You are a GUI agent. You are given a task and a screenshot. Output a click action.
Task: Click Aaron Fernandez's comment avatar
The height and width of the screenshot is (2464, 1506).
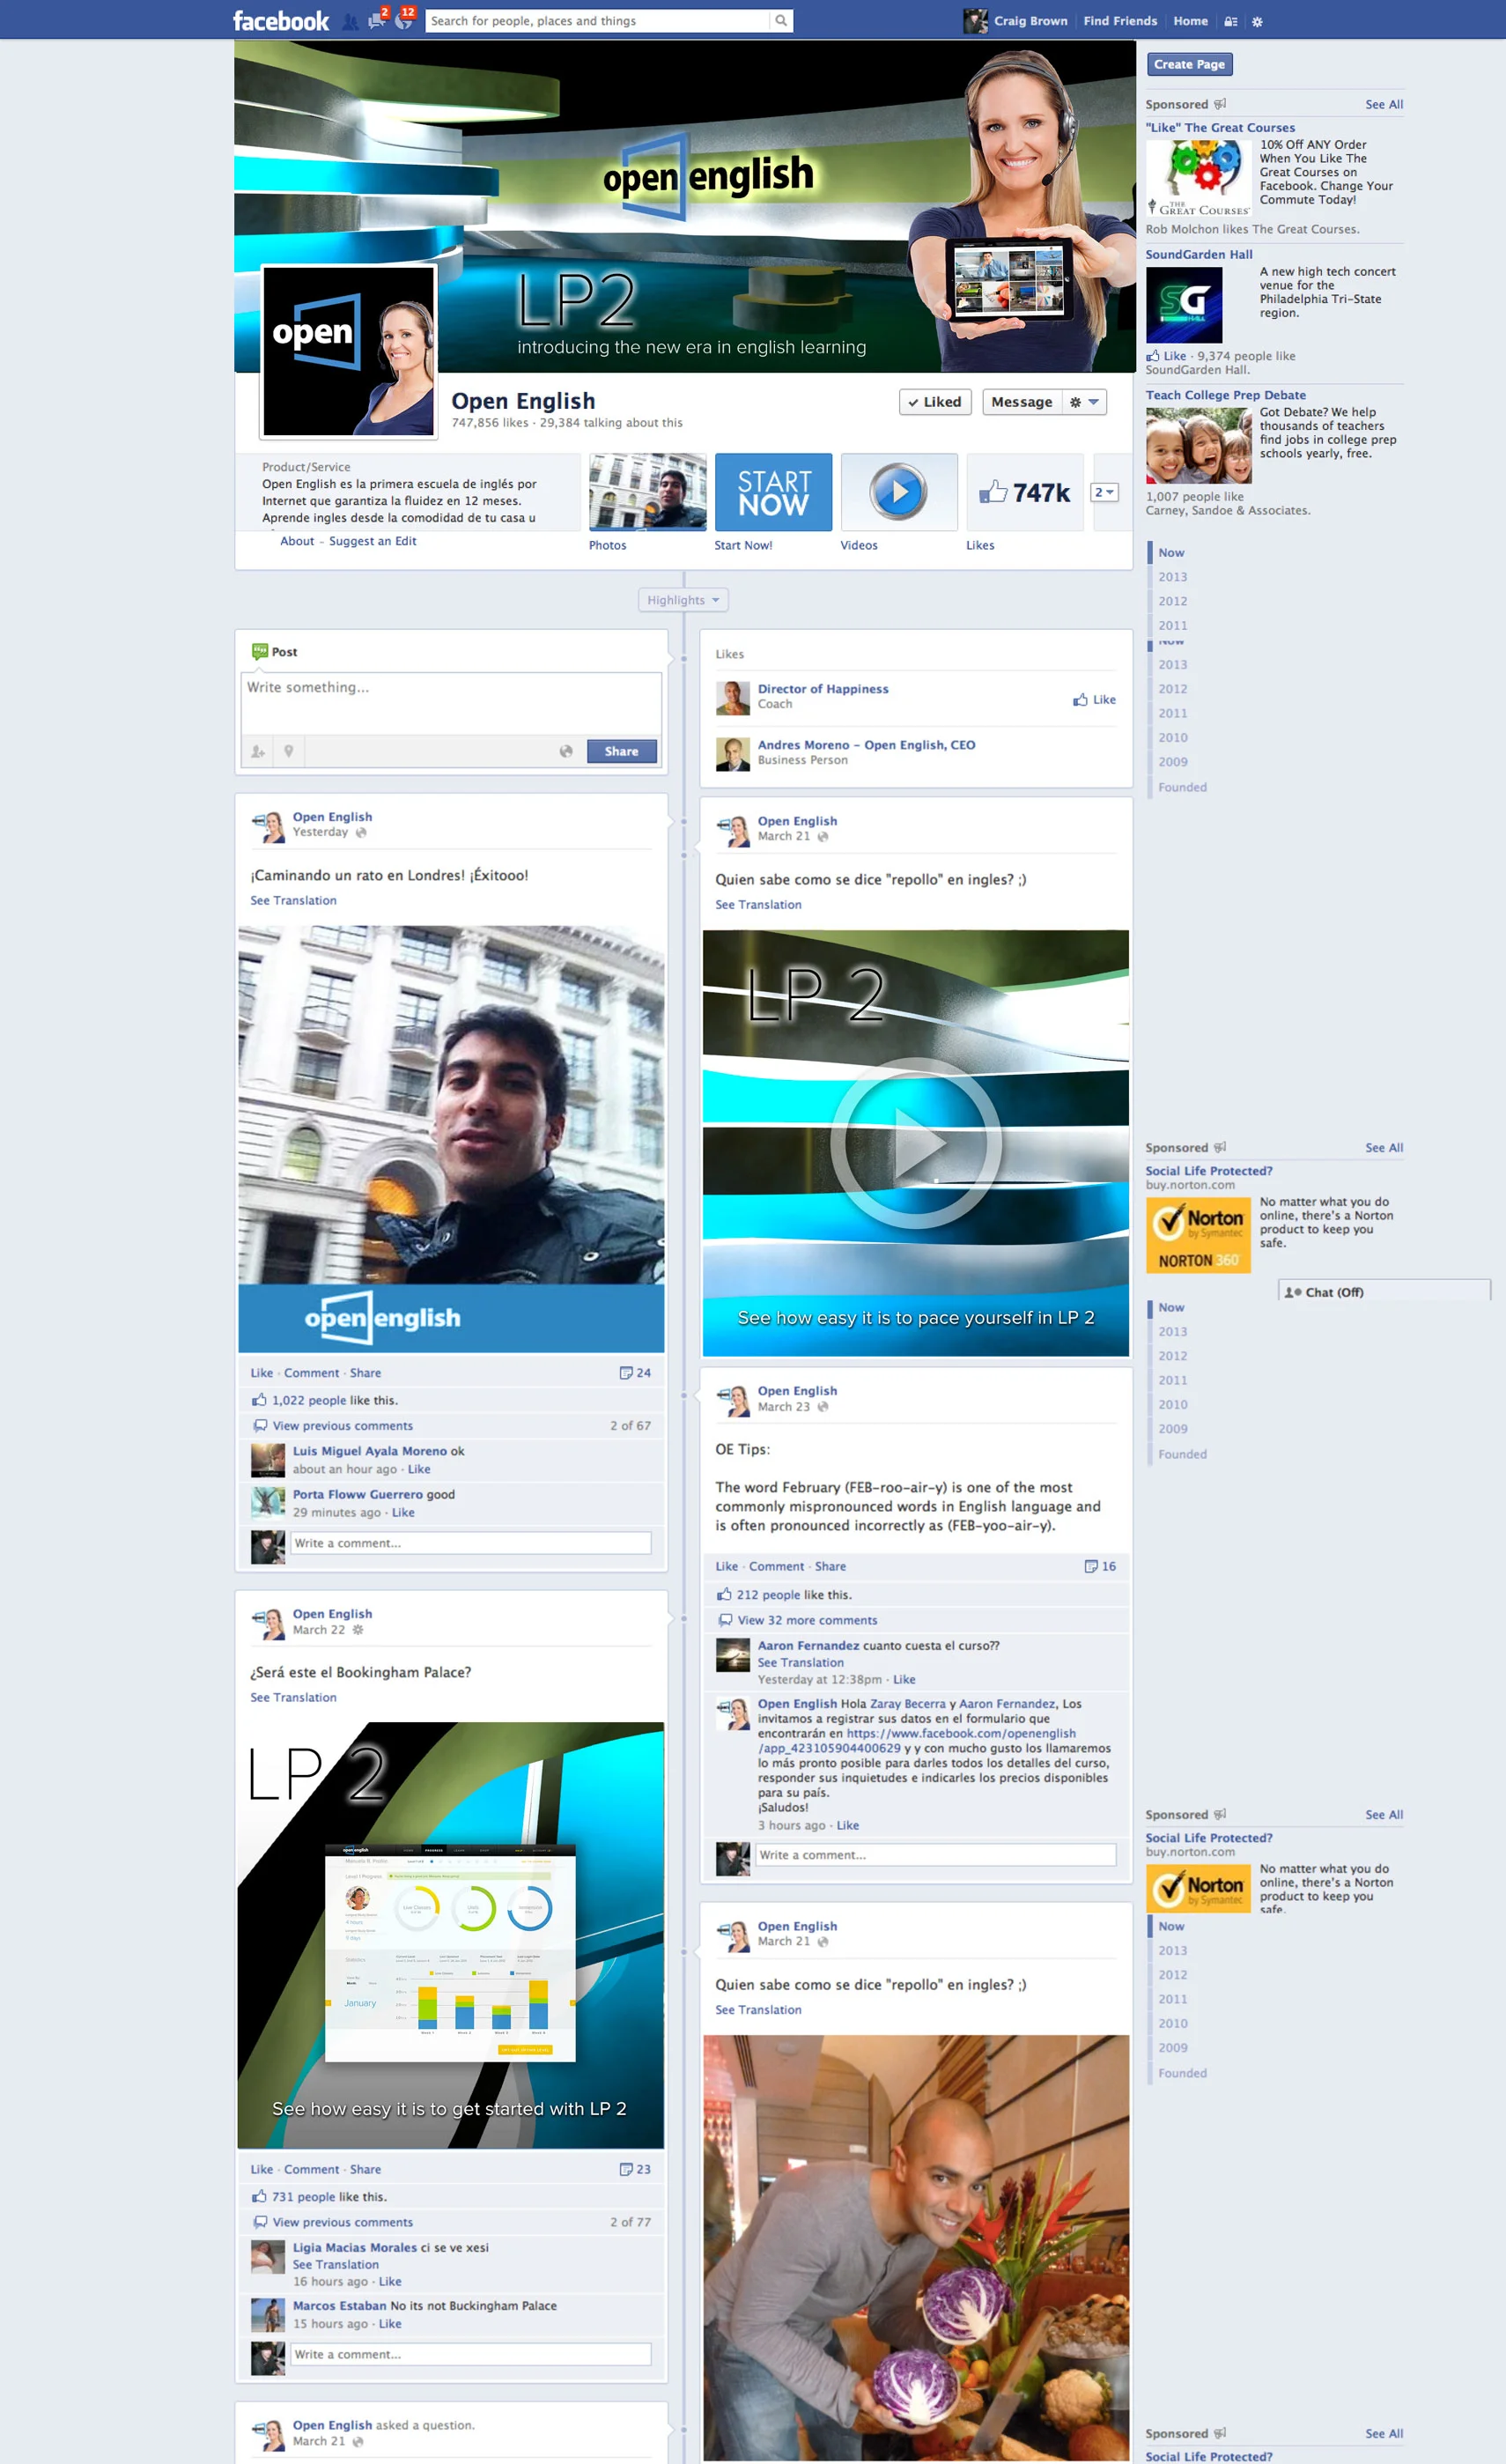point(733,1655)
